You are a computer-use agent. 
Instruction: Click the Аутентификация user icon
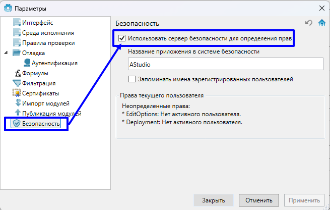pyautogui.click(x=27, y=63)
